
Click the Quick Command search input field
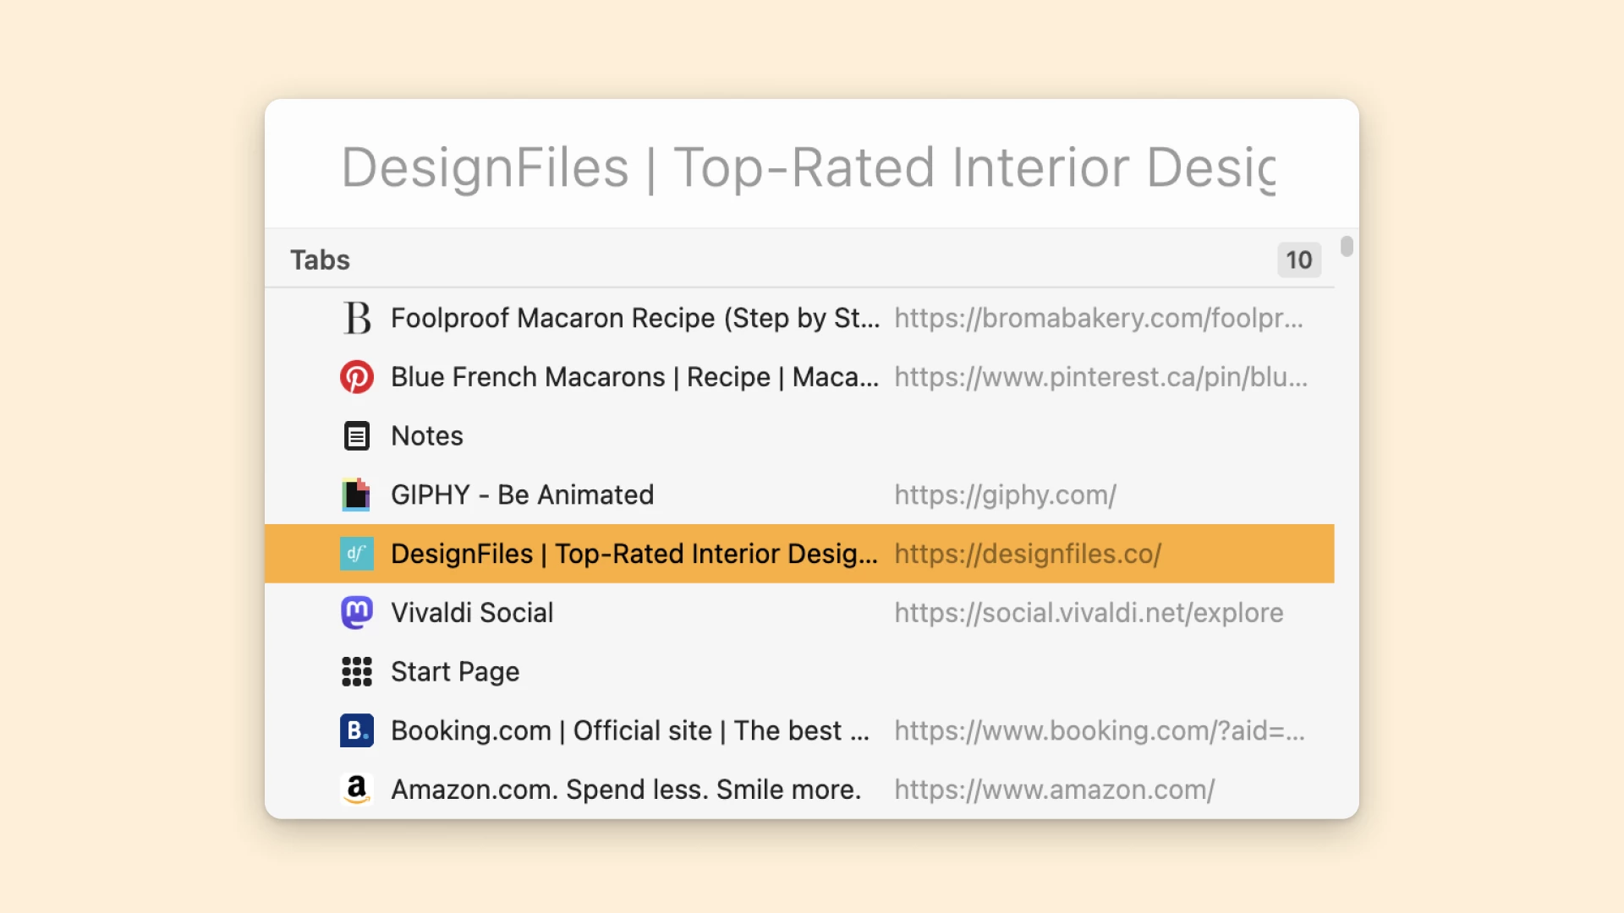point(808,167)
